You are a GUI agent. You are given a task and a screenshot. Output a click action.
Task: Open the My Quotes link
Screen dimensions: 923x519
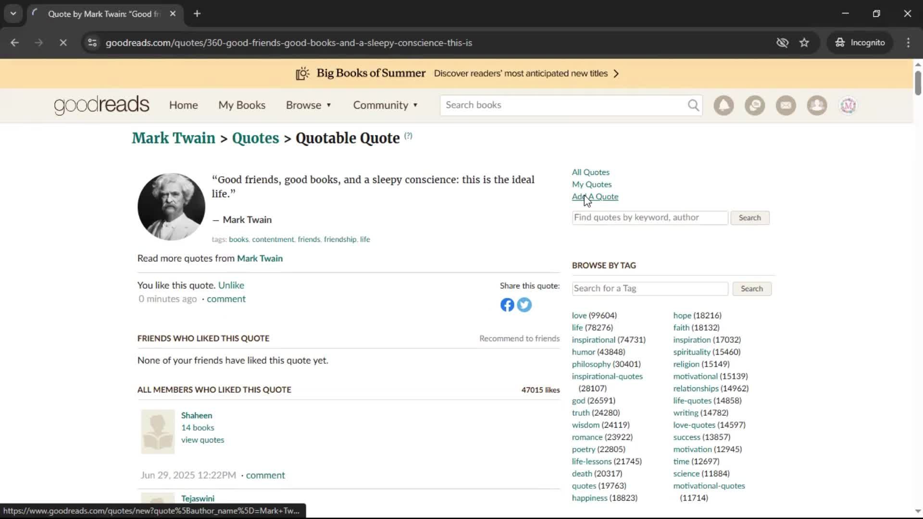tap(592, 185)
